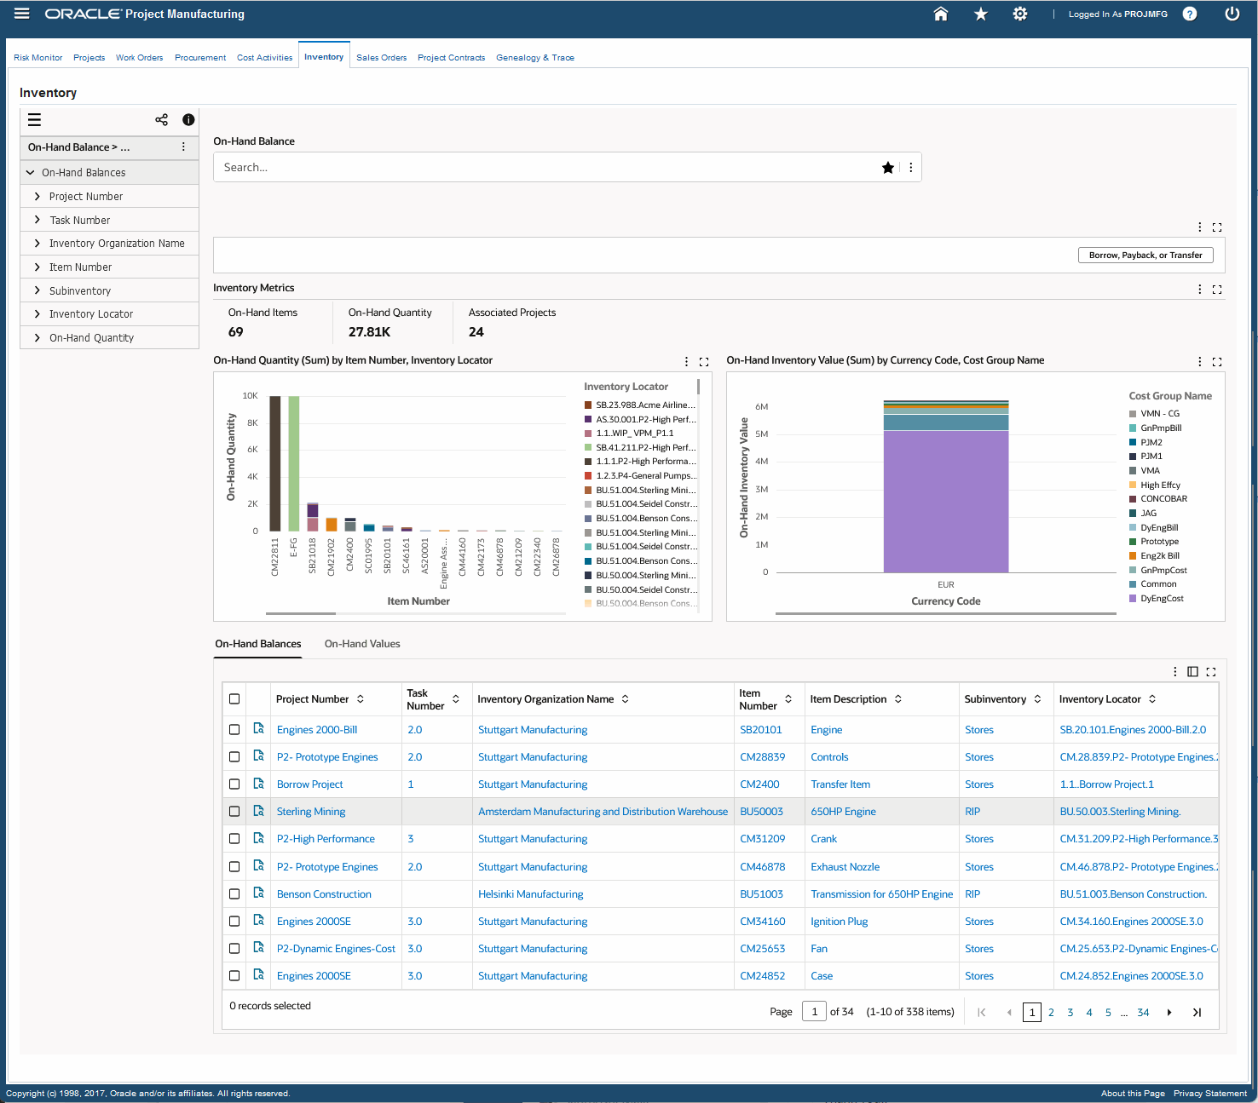Select checkbox for Sterling Mining row
The width and height of the screenshot is (1258, 1103).
[234, 812]
